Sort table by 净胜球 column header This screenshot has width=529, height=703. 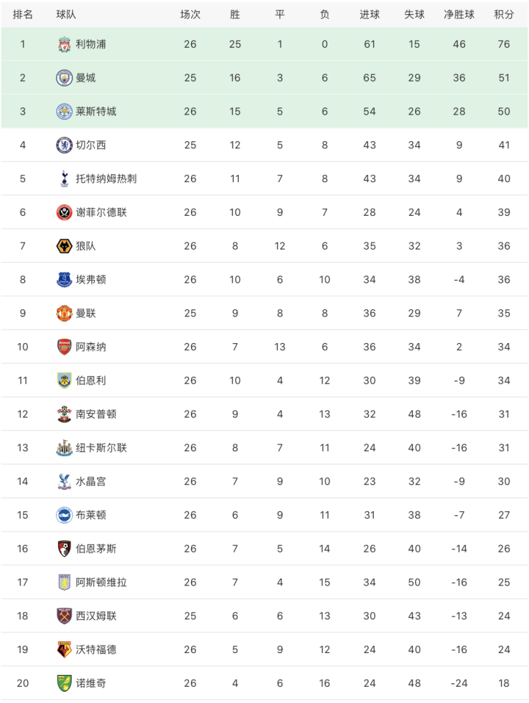coord(459,14)
